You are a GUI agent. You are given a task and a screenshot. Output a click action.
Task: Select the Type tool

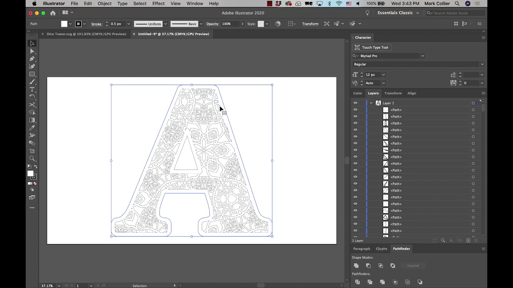tap(32, 89)
